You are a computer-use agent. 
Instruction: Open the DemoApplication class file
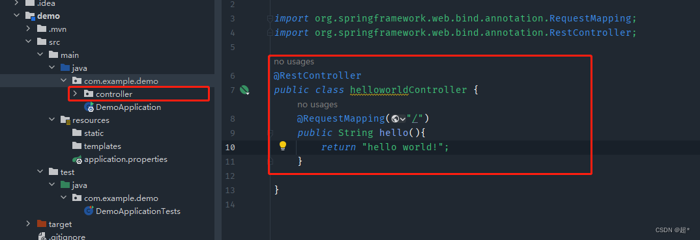[128, 107]
